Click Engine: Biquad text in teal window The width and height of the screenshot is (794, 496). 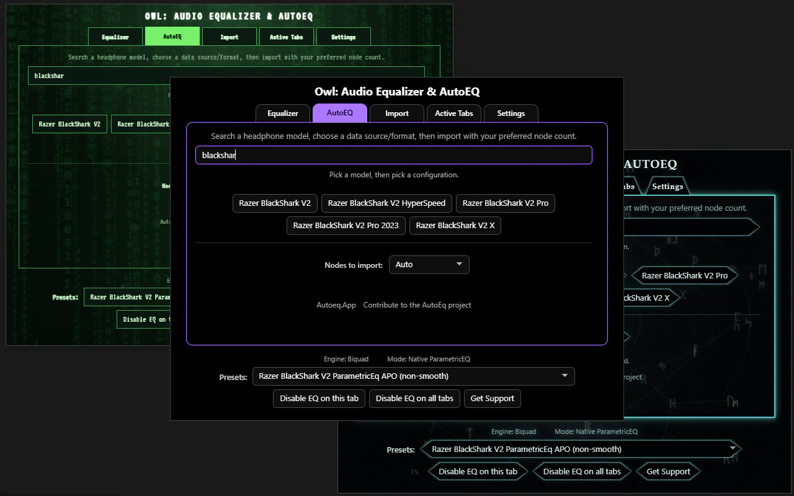[x=514, y=432]
